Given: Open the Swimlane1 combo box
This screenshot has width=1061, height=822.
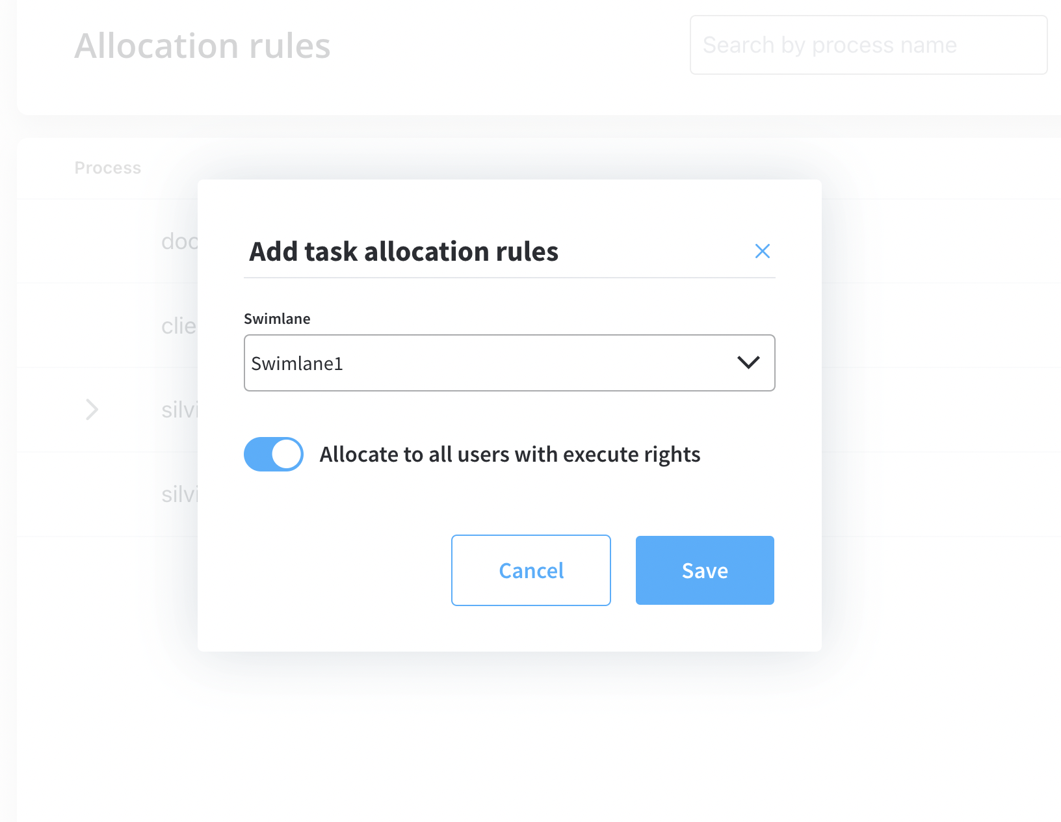Looking at the screenshot, I should click(x=509, y=363).
